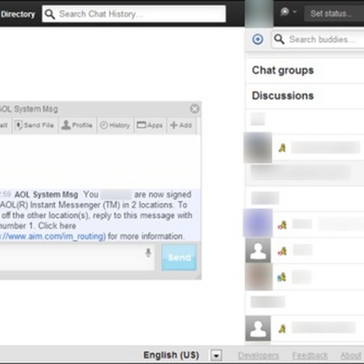This screenshot has height=364, width=364.
Task: Click the AIM status icon of first buddy
Action: pyautogui.click(x=282, y=148)
